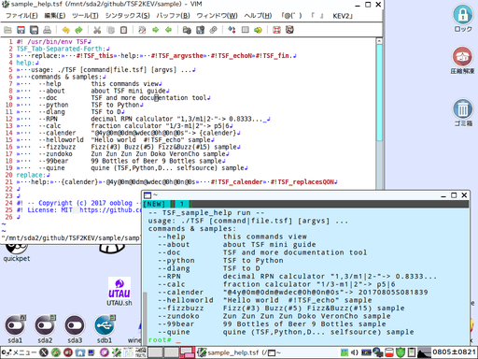Image resolution: width=478 pixels, height=359 pixels.
Task: Click the pink desktop pager in taskbar
Action: pos(187,352)
